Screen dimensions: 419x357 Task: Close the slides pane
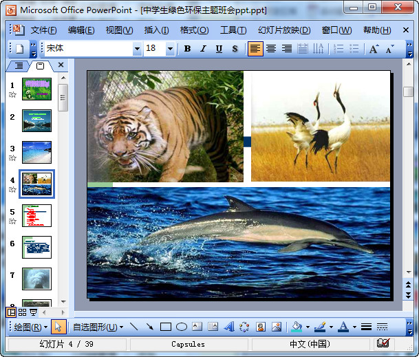click(x=61, y=65)
